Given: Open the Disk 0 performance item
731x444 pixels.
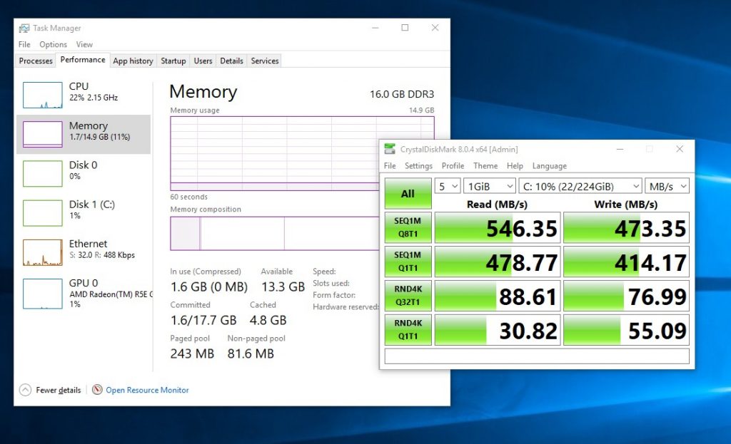Looking at the screenshot, I should click(x=84, y=173).
